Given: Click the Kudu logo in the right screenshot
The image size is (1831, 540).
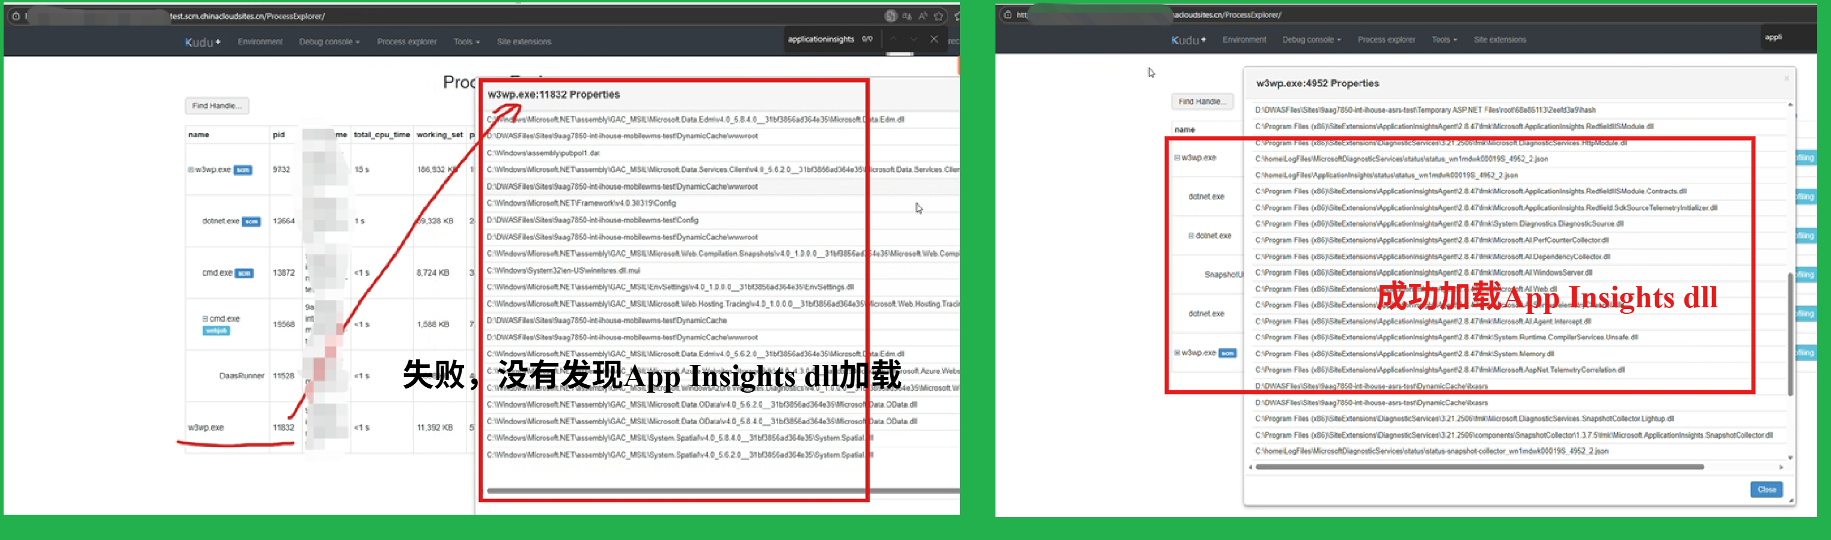Looking at the screenshot, I should tap(1188, 40).
